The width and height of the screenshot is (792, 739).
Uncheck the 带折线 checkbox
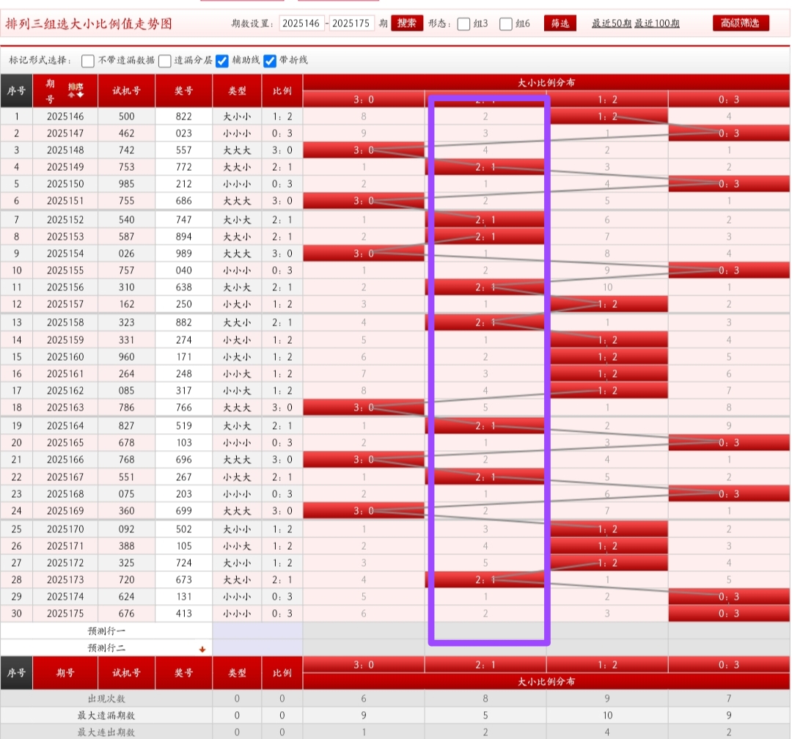pos(270,61)
